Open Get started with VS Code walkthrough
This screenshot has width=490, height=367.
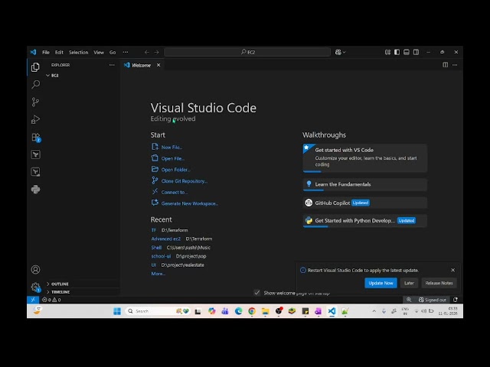pyautogui.click(x=364, y=158)
